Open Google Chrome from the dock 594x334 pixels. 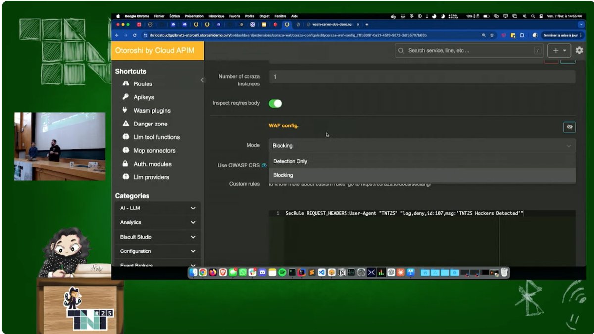(203, 272)
